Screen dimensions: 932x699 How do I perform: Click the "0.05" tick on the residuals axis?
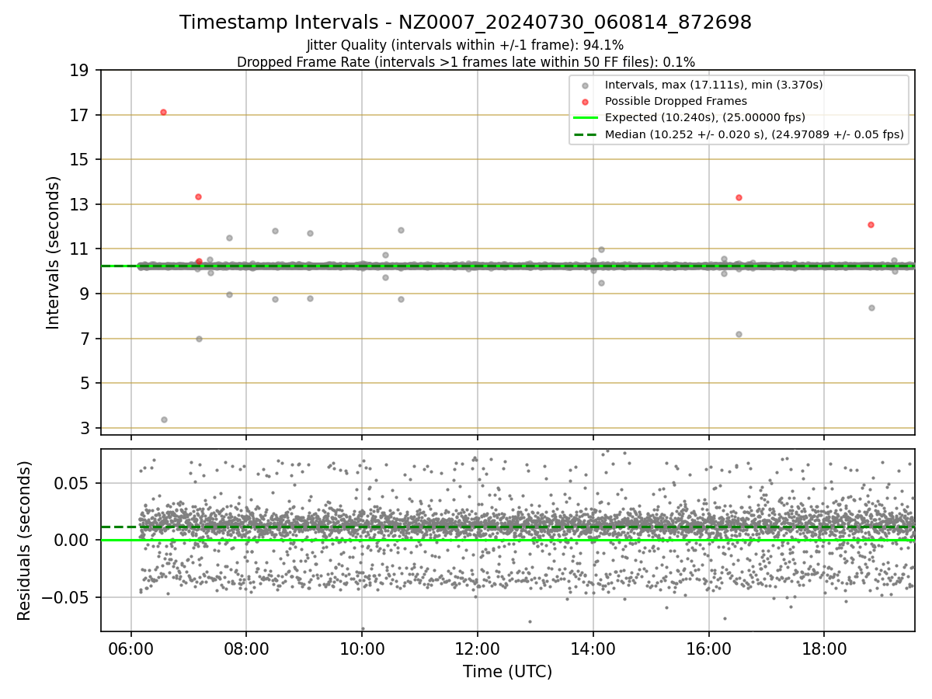click(x=71, y=483)
